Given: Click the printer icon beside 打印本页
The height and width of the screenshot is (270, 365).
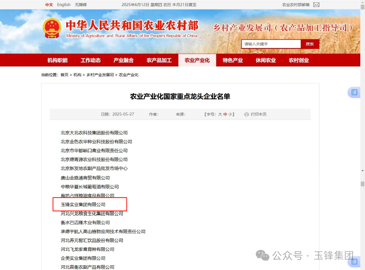Looking at the screenshot, I should click(246, 114).
